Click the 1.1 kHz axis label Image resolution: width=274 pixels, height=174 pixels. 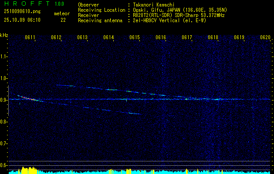[x=3, y=57]
